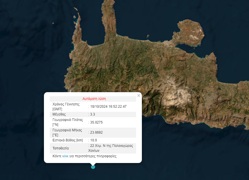Click the red 'Αυτόματη λύση' header text
Image resolution: width=249 pixels, height=180 pixels.
coord(94,99)
